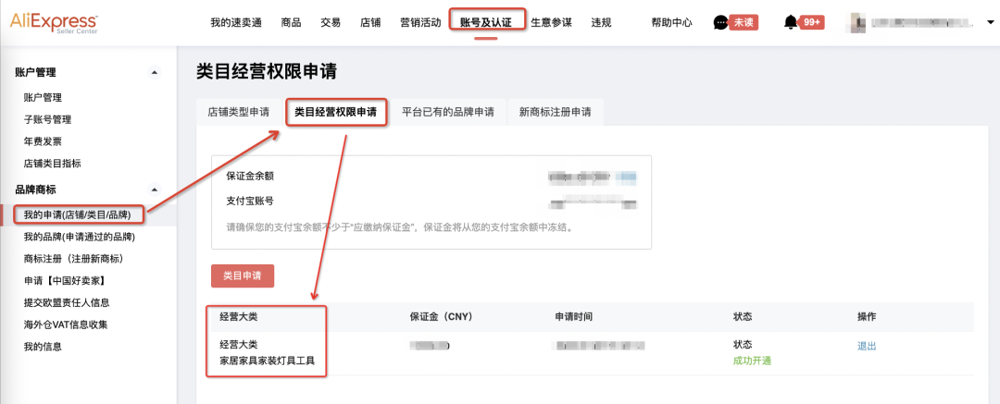Screen dimensions: 1000x404
Task: Click the 成功开通 status text
Action: coord(753,361)
